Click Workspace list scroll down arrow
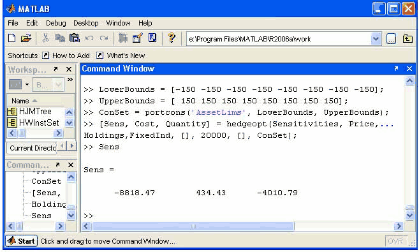 [x=69, y=122]
